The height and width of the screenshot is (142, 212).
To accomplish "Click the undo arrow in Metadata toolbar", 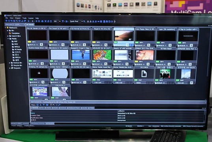I will [x=54, y=105].
